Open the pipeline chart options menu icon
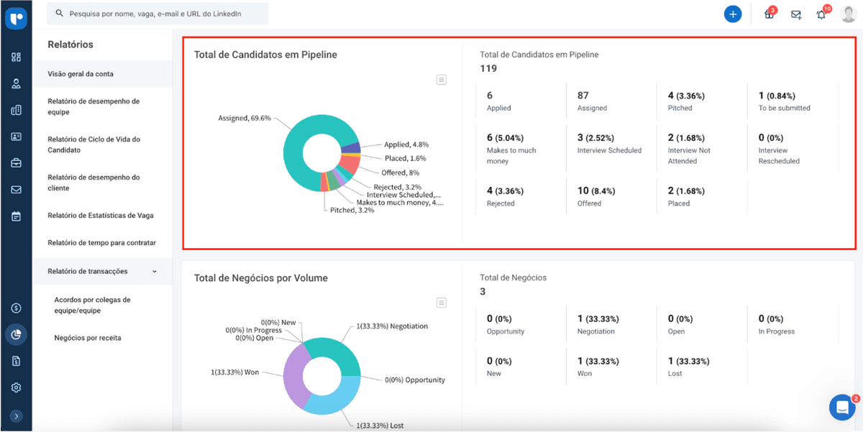The width and height of the screenshot is (863, 432). (x=442, y=80)
